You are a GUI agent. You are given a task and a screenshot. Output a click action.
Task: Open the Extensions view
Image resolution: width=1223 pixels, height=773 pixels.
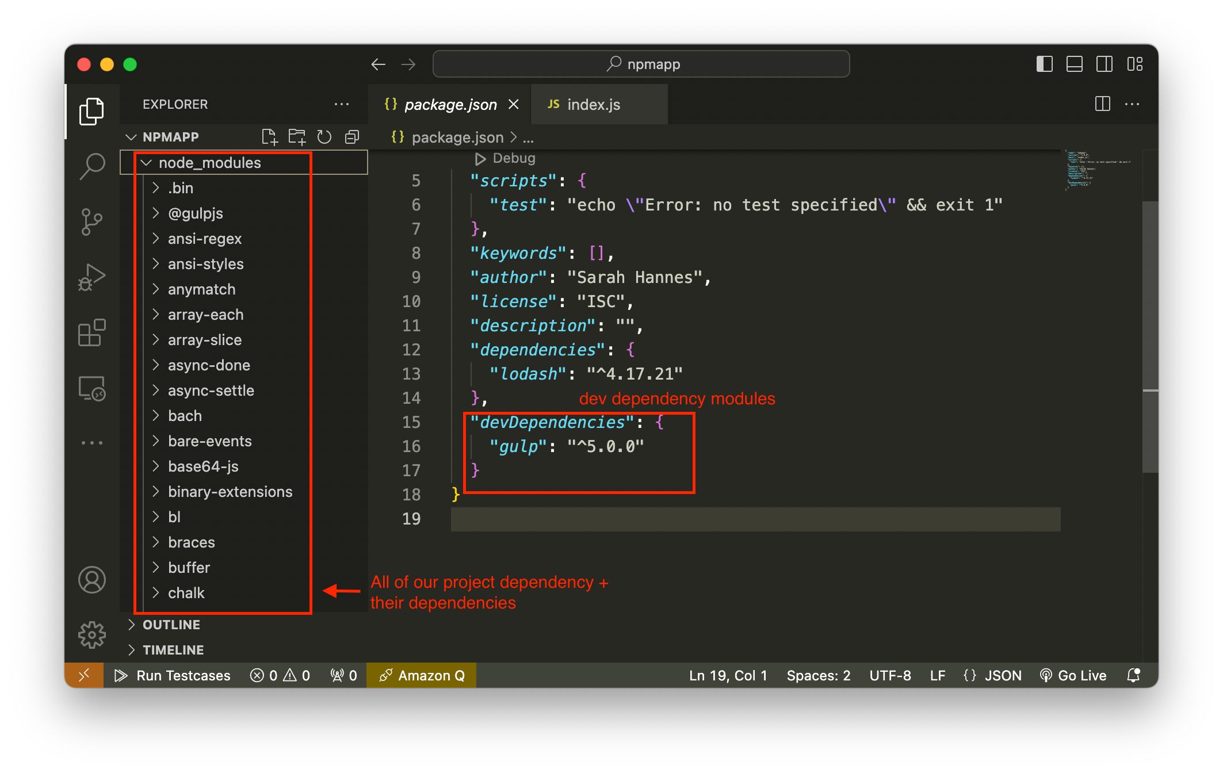[x=91, y=332]
